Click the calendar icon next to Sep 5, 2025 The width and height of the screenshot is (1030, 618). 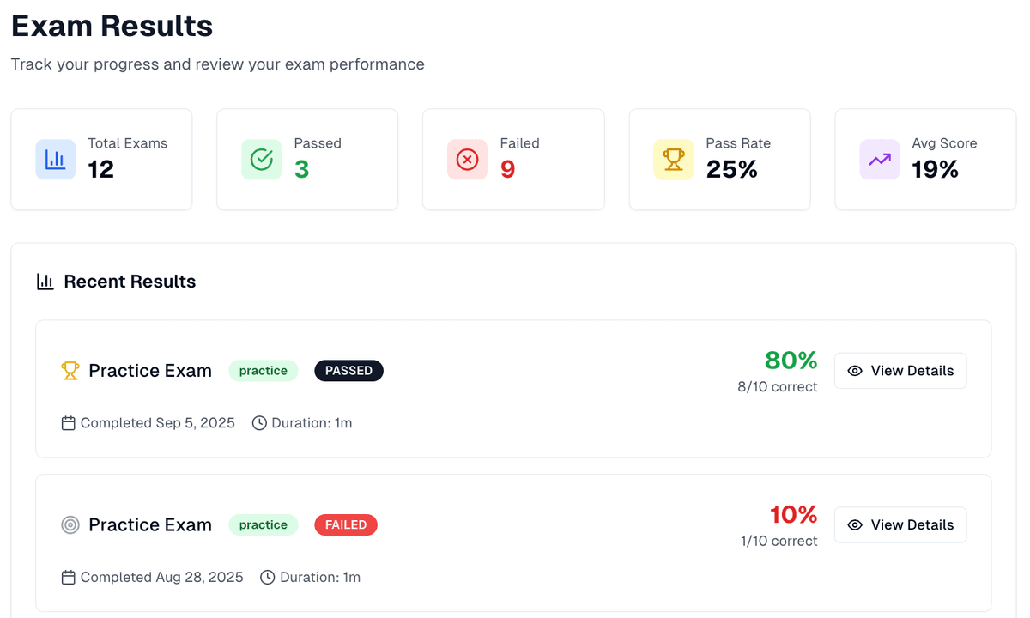tap(69, 423)
